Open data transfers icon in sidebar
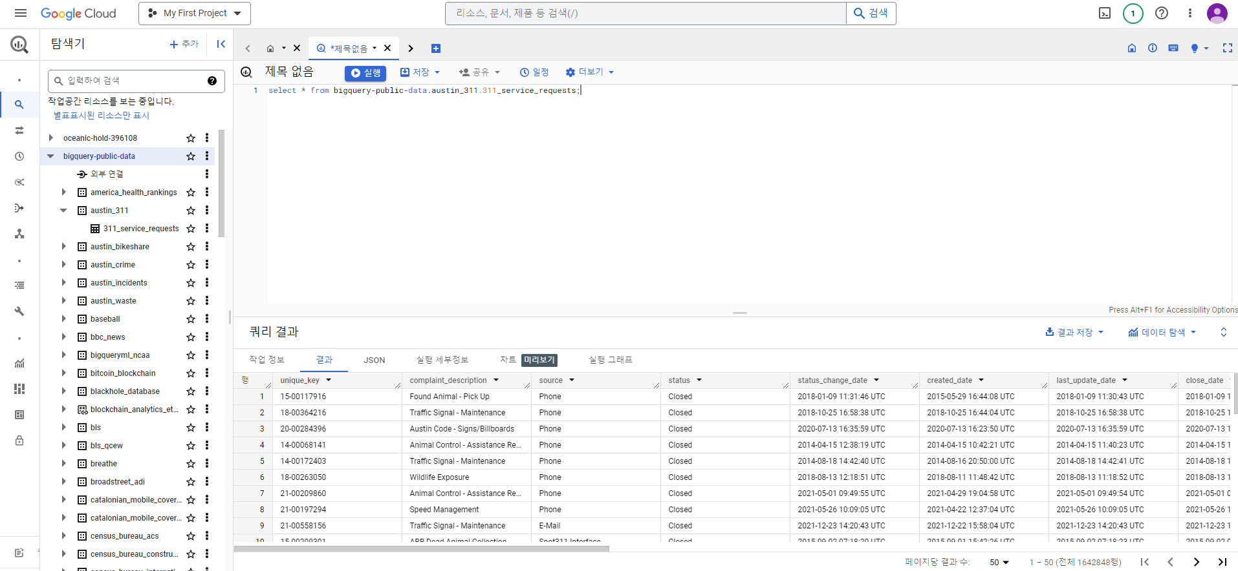The image size is (1238, 571). [x=19, y=130]
